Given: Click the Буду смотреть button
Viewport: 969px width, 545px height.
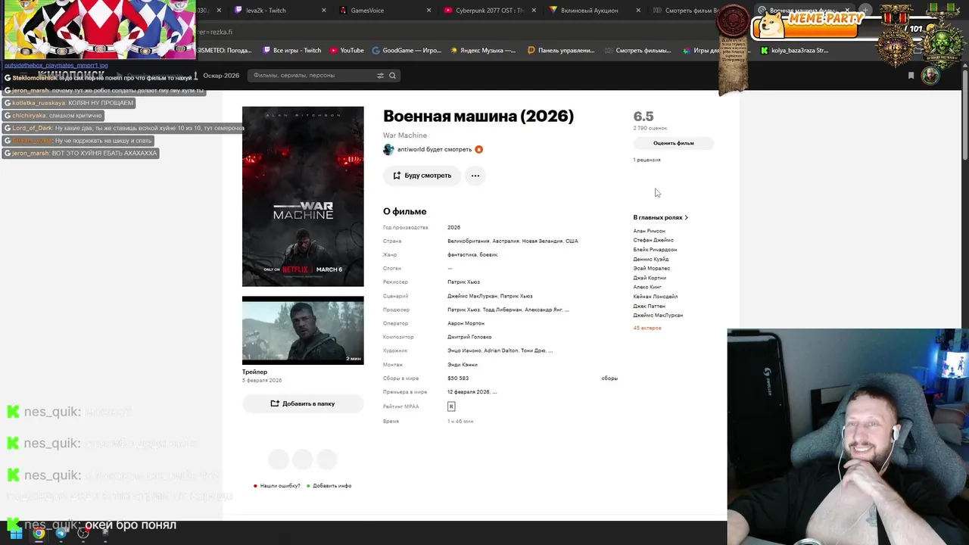Looking at the screenshot, I should click(422, 176).
